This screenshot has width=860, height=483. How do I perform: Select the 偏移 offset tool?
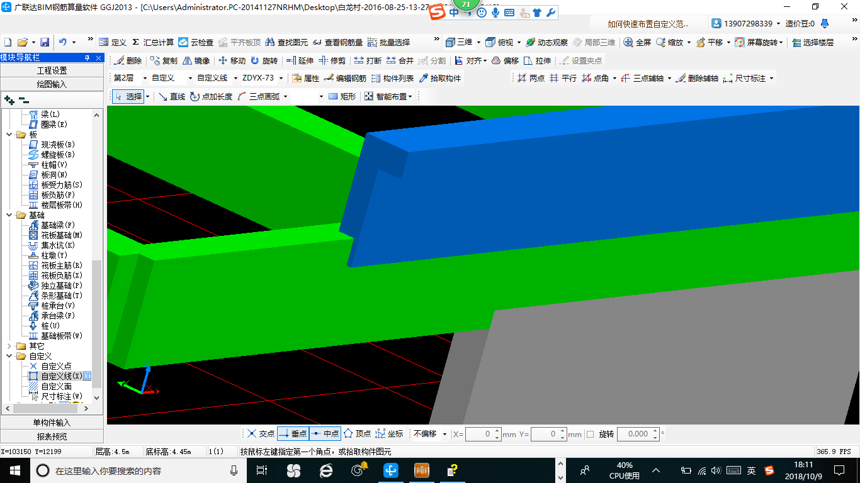click(x=505, y=60)
